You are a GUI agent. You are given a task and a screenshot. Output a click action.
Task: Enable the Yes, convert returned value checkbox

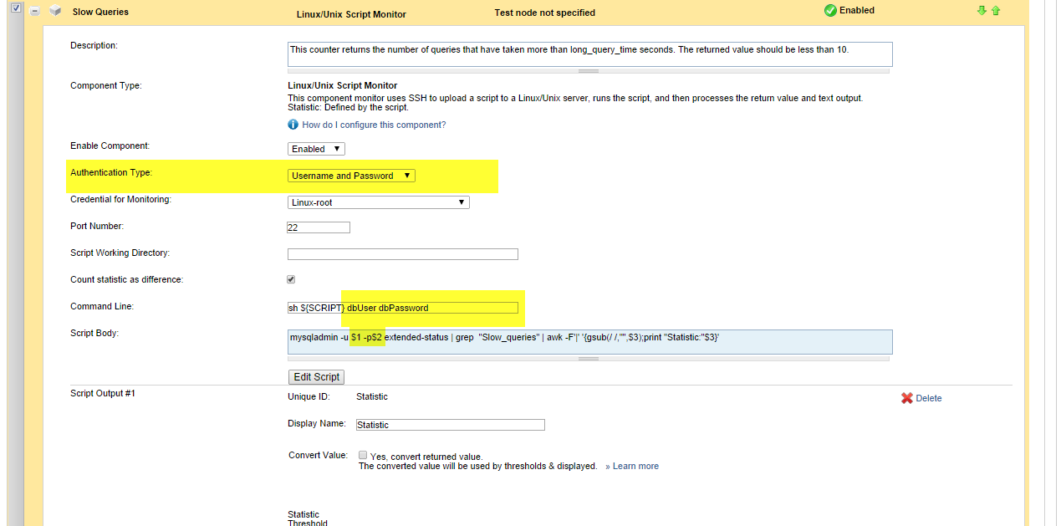[363, 455]
